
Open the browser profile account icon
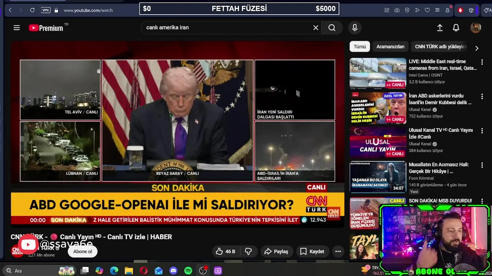447,10
